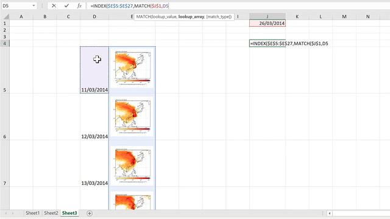Select row 2 header
Screen dimensions: 390x219
pyautogui.click(x=5, y=30)
